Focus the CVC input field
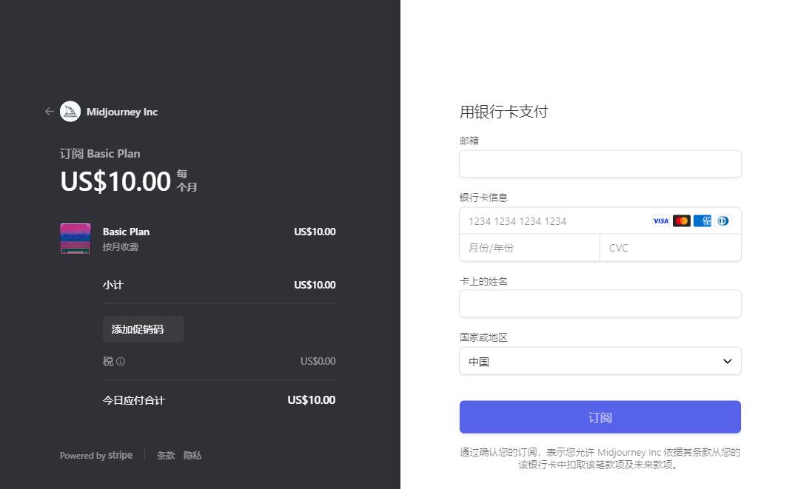The height and width of the screenshot is (489, 812). (671, 248)
